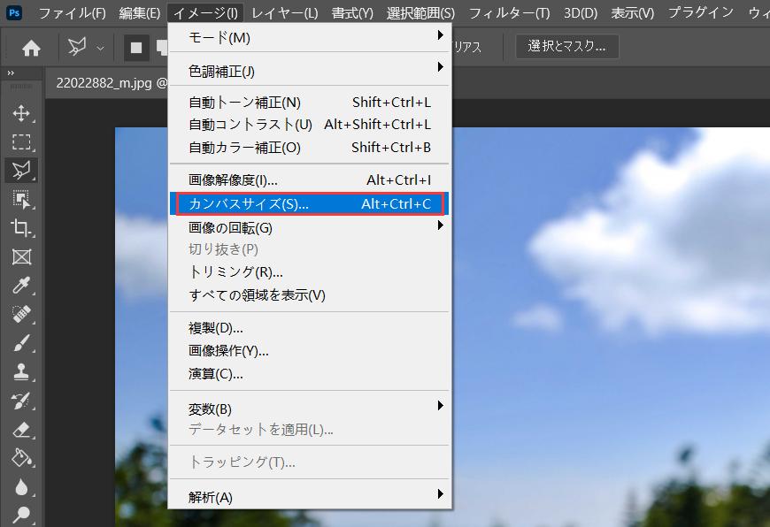770x527 pixels.
Task: Select the Eyedropper tool
Action: [21, 286]
